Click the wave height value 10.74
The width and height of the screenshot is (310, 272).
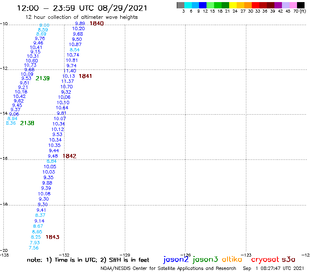point(73,55)
